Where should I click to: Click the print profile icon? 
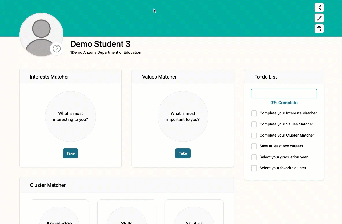tap(319, 28)
